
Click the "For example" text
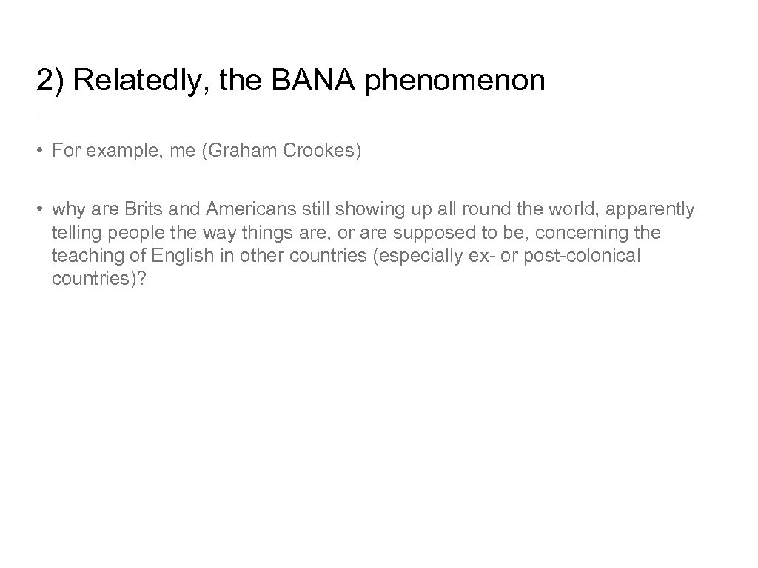click(92, 151)
